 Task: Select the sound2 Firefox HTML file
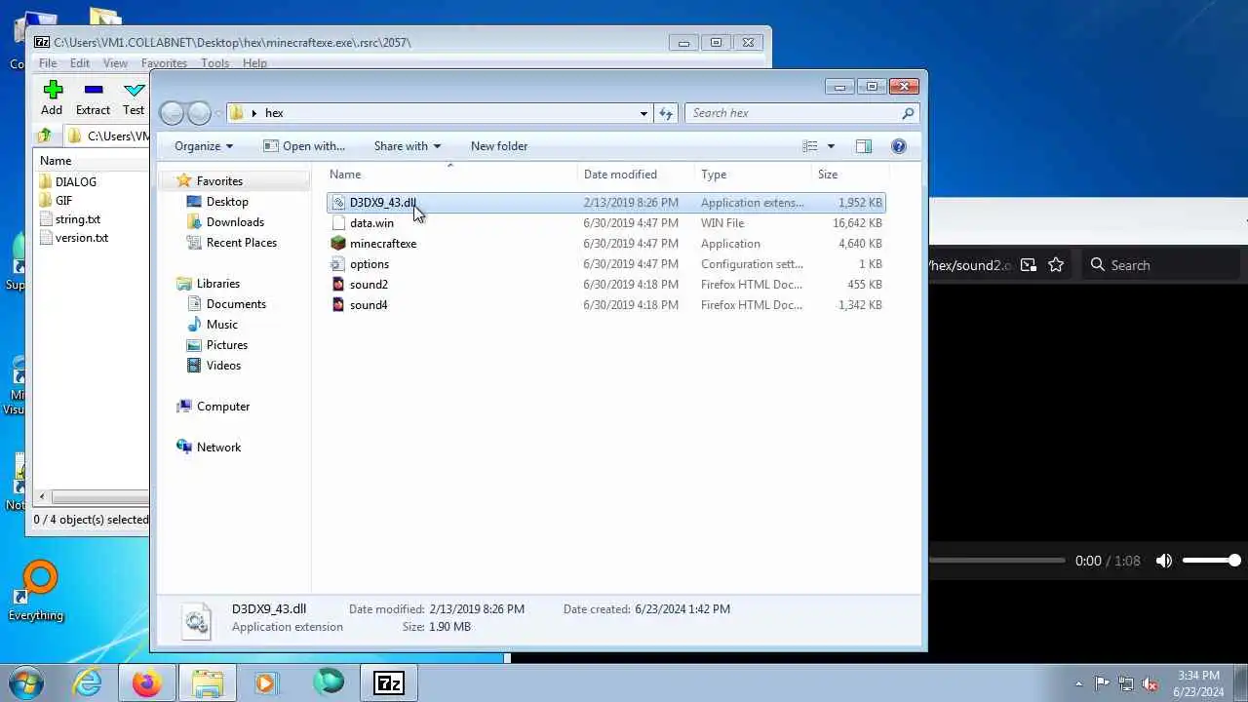(x=605, y=285)
